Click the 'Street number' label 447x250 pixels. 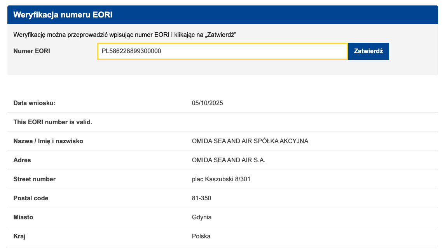[x=35, y=179]
